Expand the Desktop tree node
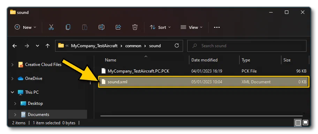318x134 pixels. point(15,103)
